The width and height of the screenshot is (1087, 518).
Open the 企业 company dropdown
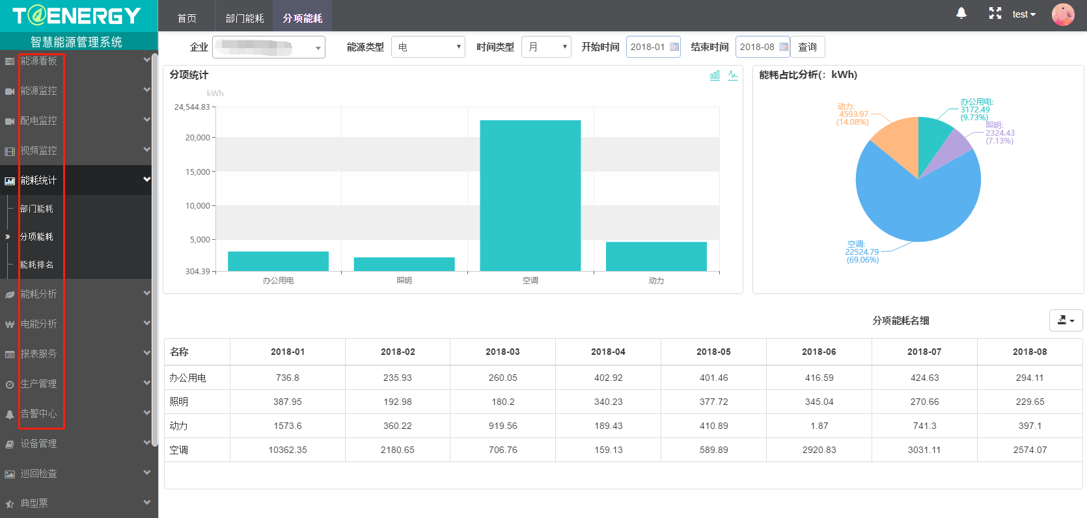268,47
